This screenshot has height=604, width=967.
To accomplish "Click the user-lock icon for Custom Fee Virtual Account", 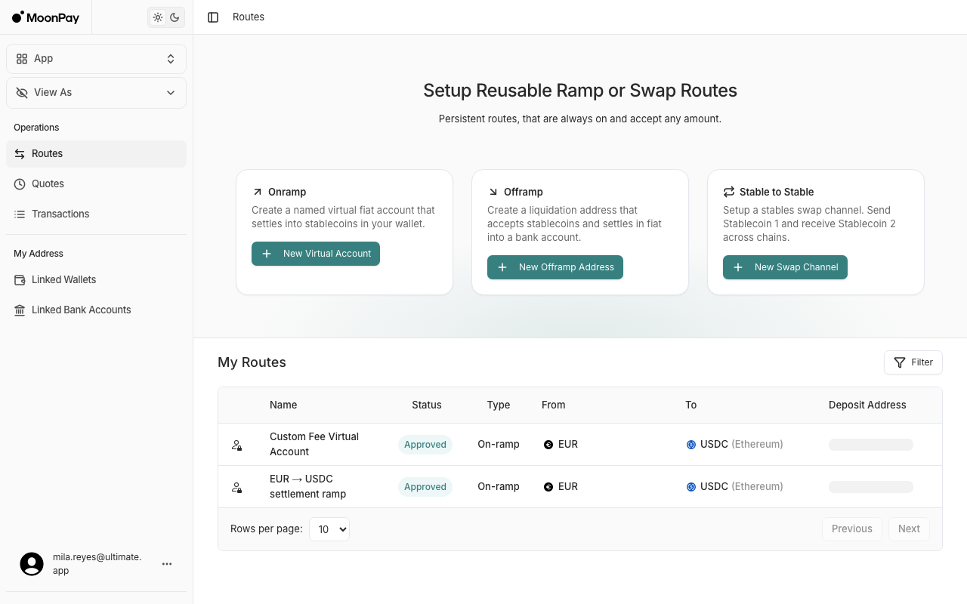I will coord(236,445).
